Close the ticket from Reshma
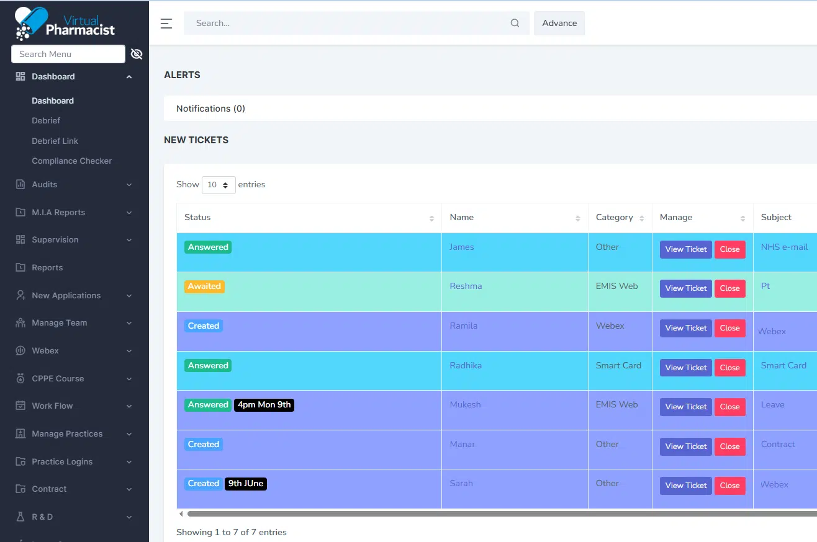 point(729,288)
